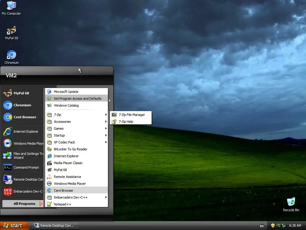Click the All Programs button
The height and width of the screenshot is (230, 306).
[x=23, y=204]
